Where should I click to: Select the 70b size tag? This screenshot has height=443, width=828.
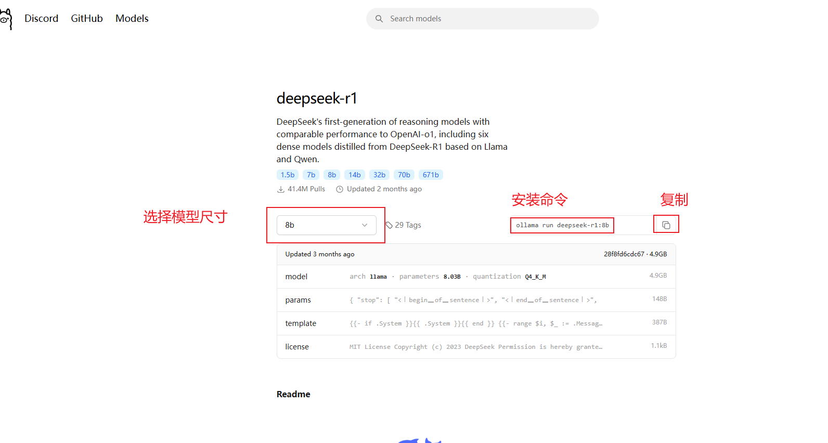tap(404, 175)
